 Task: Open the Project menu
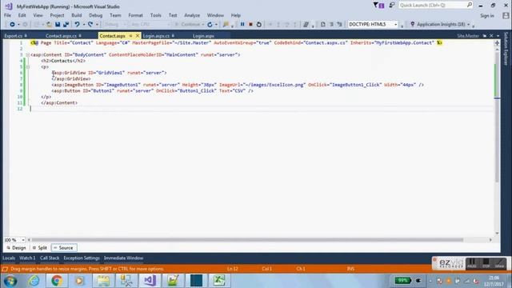pos(57,15)
